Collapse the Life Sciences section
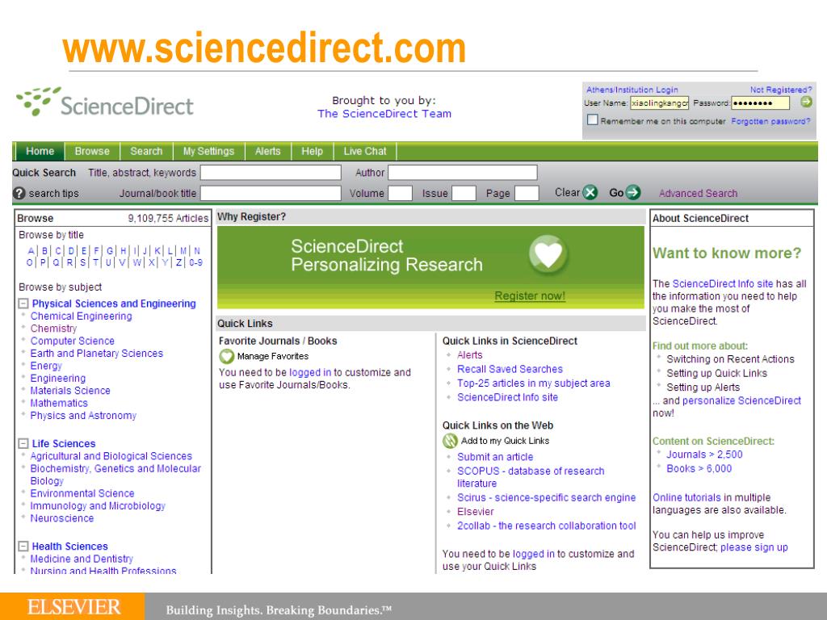This screenshot has height=620, width=827. [x=23, y=444]
